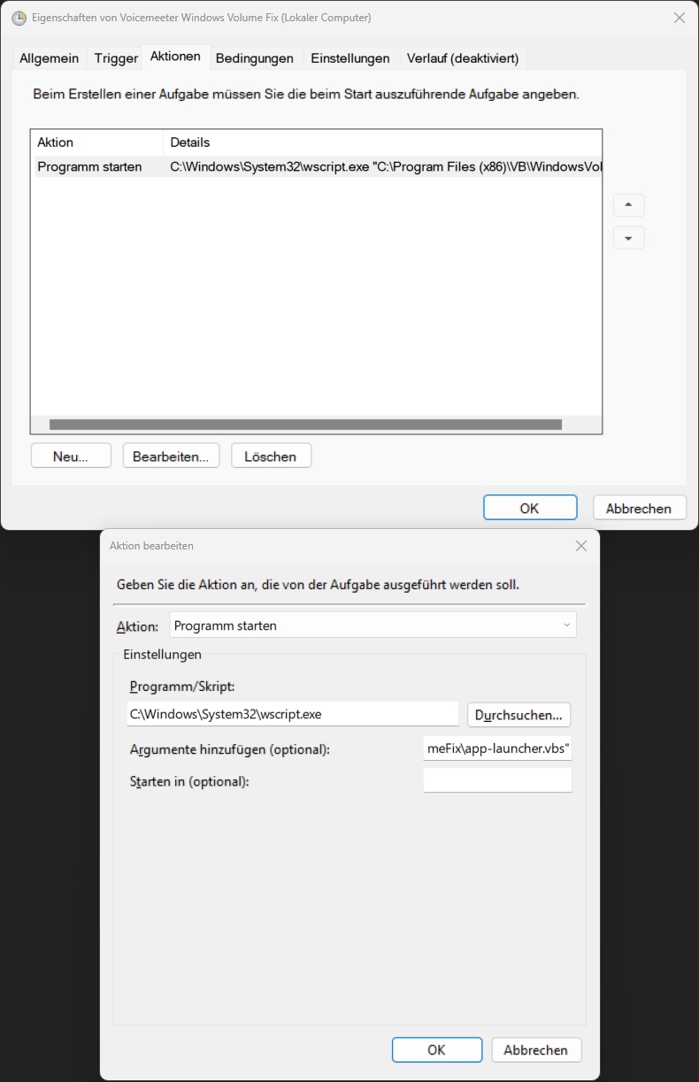
Task: Switch to the Einstellungen tab
Action: coord(349,58)
